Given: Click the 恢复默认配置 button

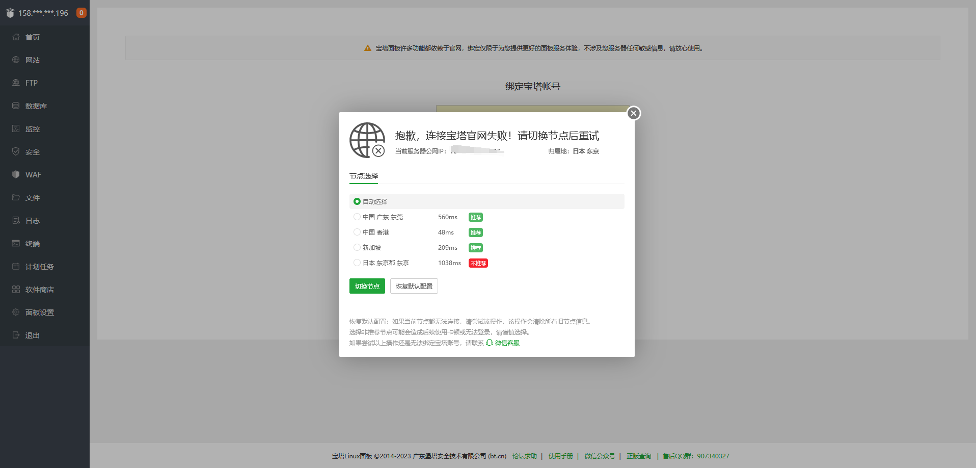Looking at the screenshot, I should point(414,286).
